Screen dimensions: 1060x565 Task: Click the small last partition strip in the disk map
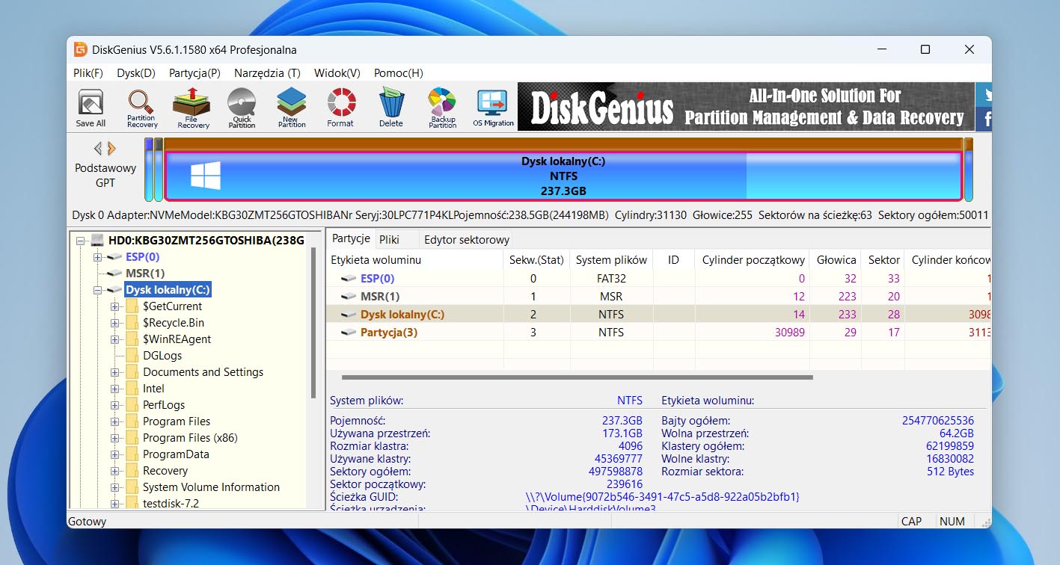[969, 170]
